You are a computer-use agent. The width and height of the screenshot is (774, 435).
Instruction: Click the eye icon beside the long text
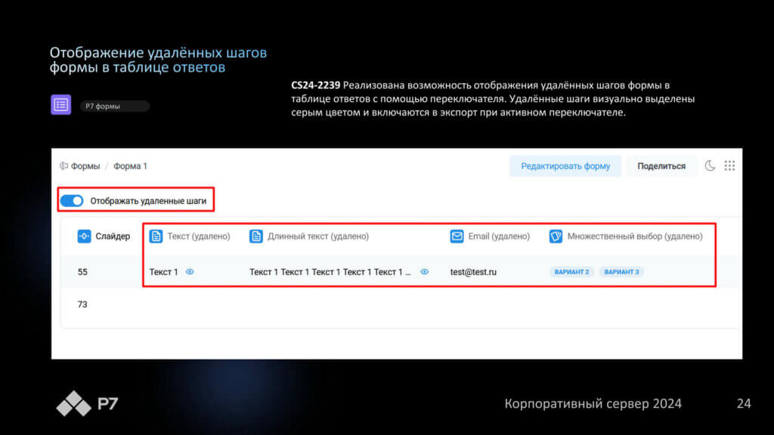pyautogui.click(x=424, y=272)
